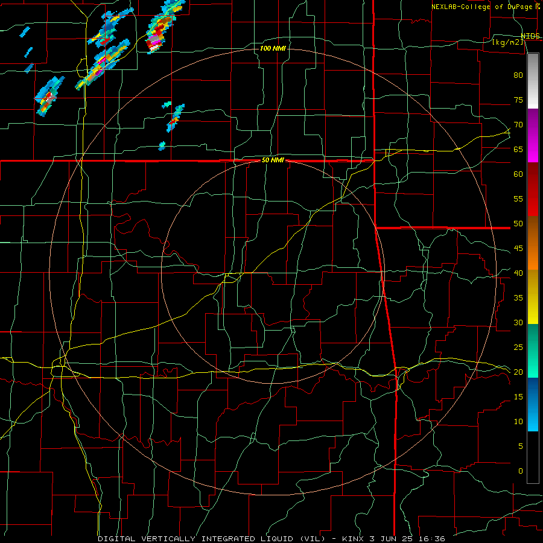This screenshot has width=543, height=543.
Task: Click the 100 NMI range ring label
Action: click(273, 48)
